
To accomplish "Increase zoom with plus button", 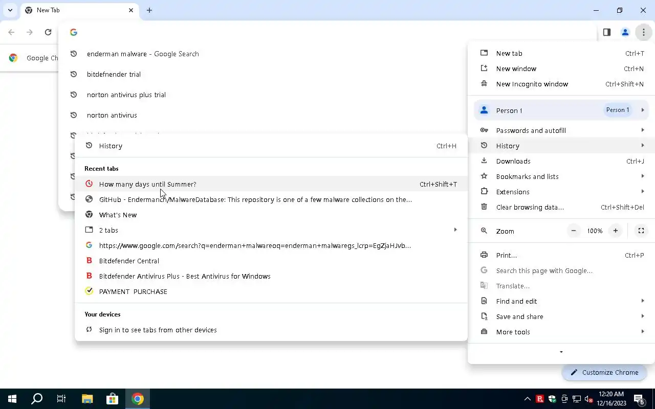I will tap(616, 231).
